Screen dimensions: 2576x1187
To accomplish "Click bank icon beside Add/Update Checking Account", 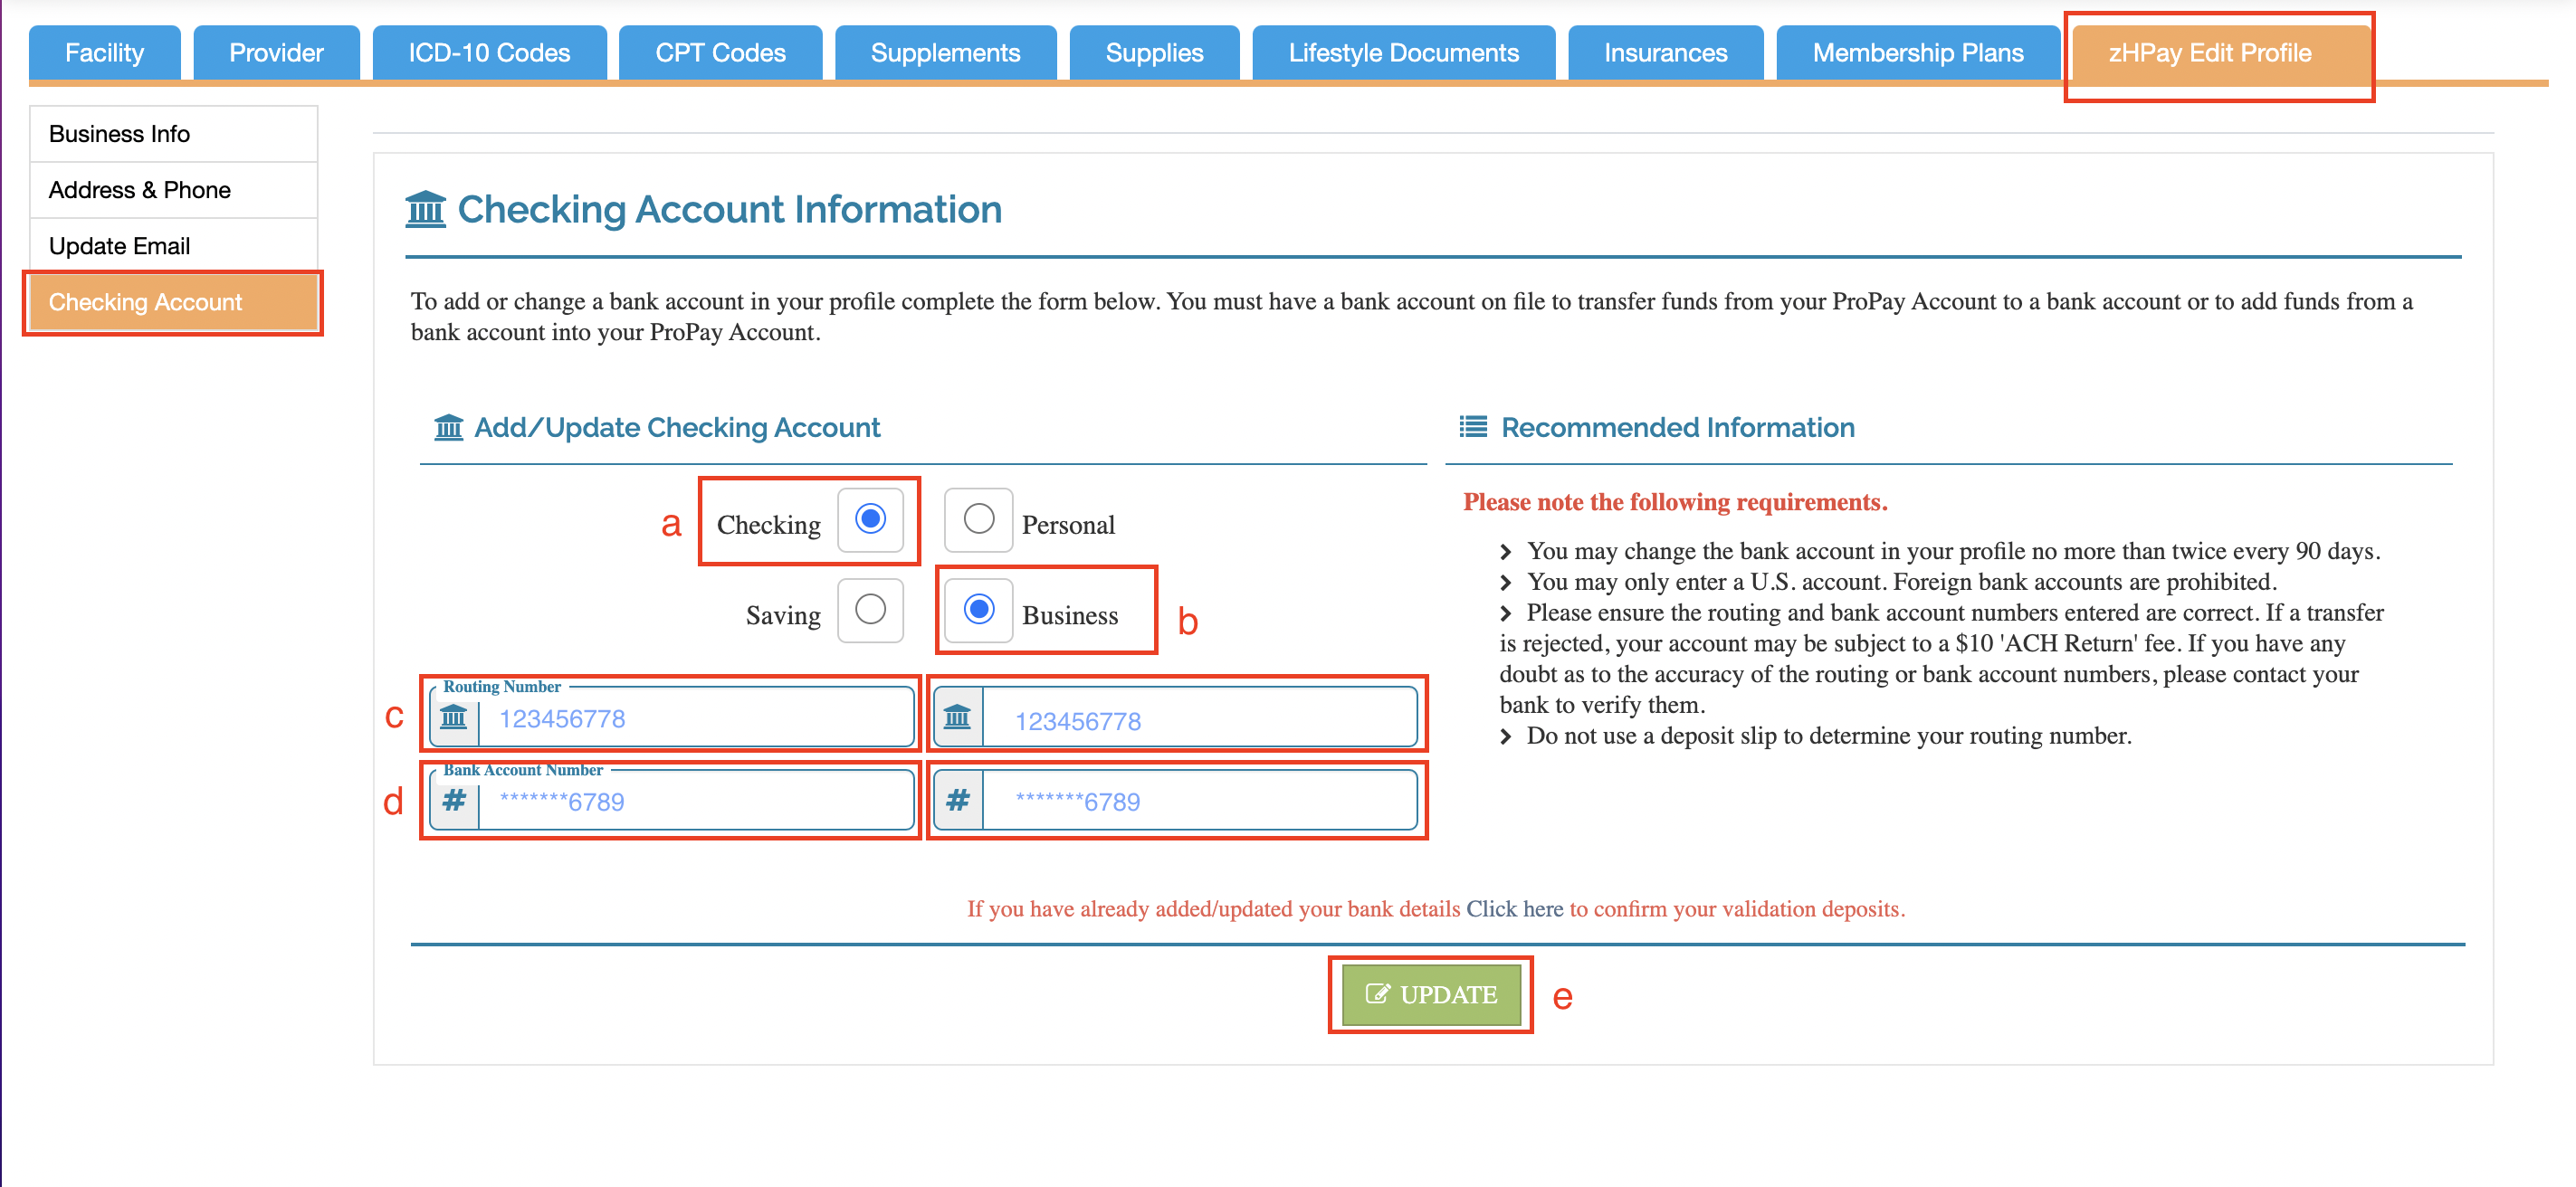I will (448, 428).
